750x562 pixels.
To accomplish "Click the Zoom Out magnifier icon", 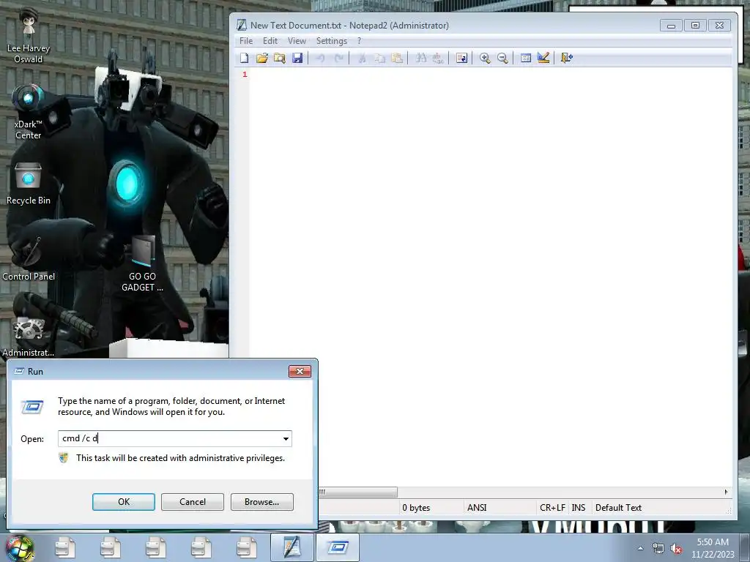I will (502, 59).
